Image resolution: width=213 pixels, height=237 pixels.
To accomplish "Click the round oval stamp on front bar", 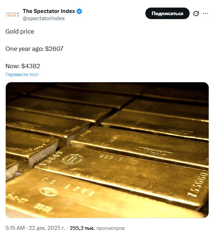I will pos(49,192).
